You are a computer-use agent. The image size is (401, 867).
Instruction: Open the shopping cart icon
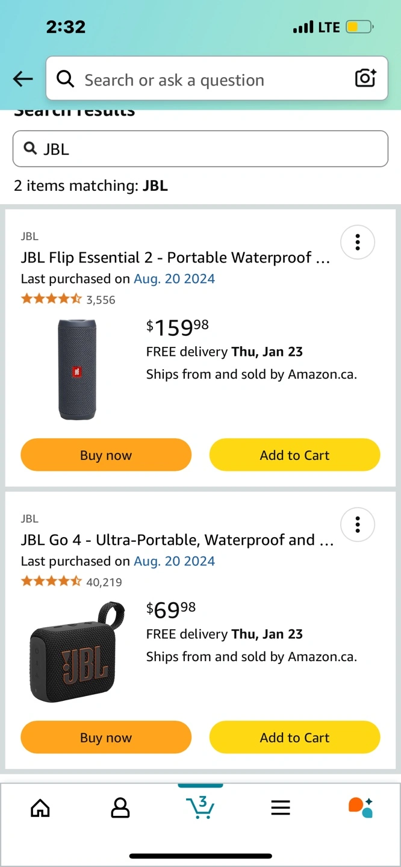click(200, 807)
